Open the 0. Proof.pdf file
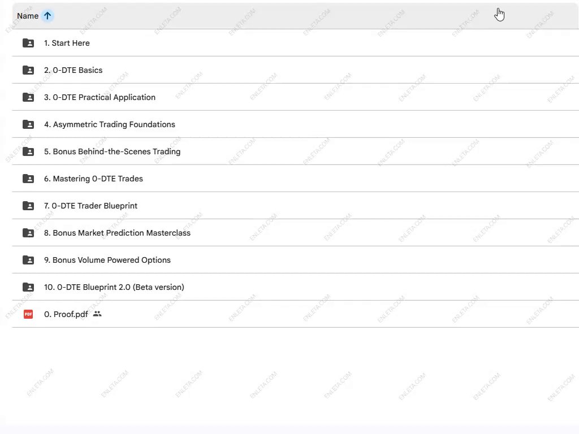Image resolution: width=579 pixels, height=434 pixels. tap(66, 314)
